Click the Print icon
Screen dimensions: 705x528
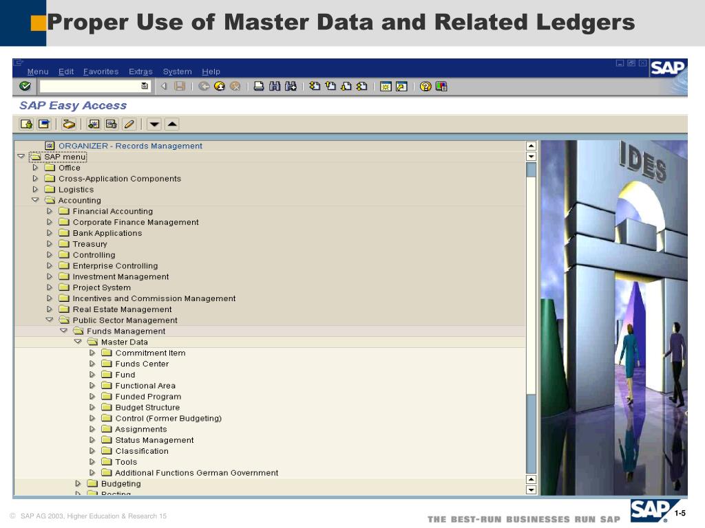[259, 86]
